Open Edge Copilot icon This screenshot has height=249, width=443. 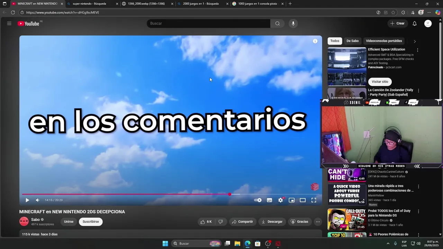tap(438, 12)
